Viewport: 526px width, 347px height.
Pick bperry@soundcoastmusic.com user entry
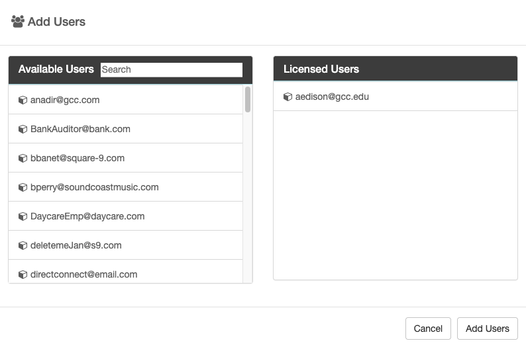coord(95,188)
